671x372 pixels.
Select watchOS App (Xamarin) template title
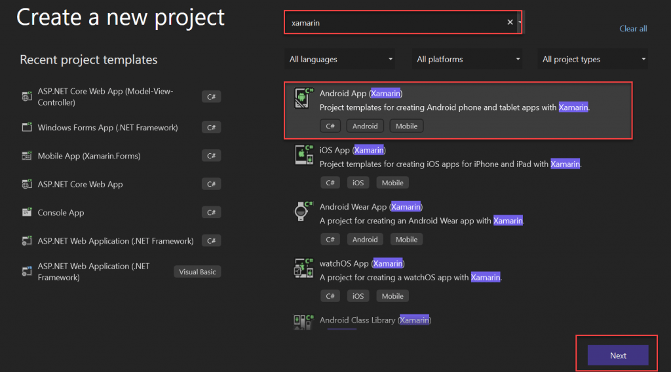pos(362,263)
